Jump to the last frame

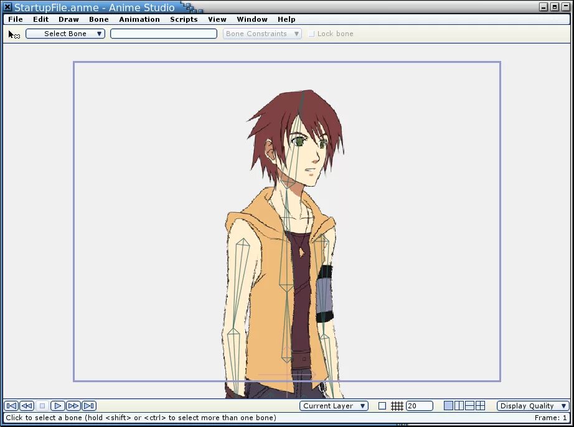pyautogui.click(x=89, y=406)
